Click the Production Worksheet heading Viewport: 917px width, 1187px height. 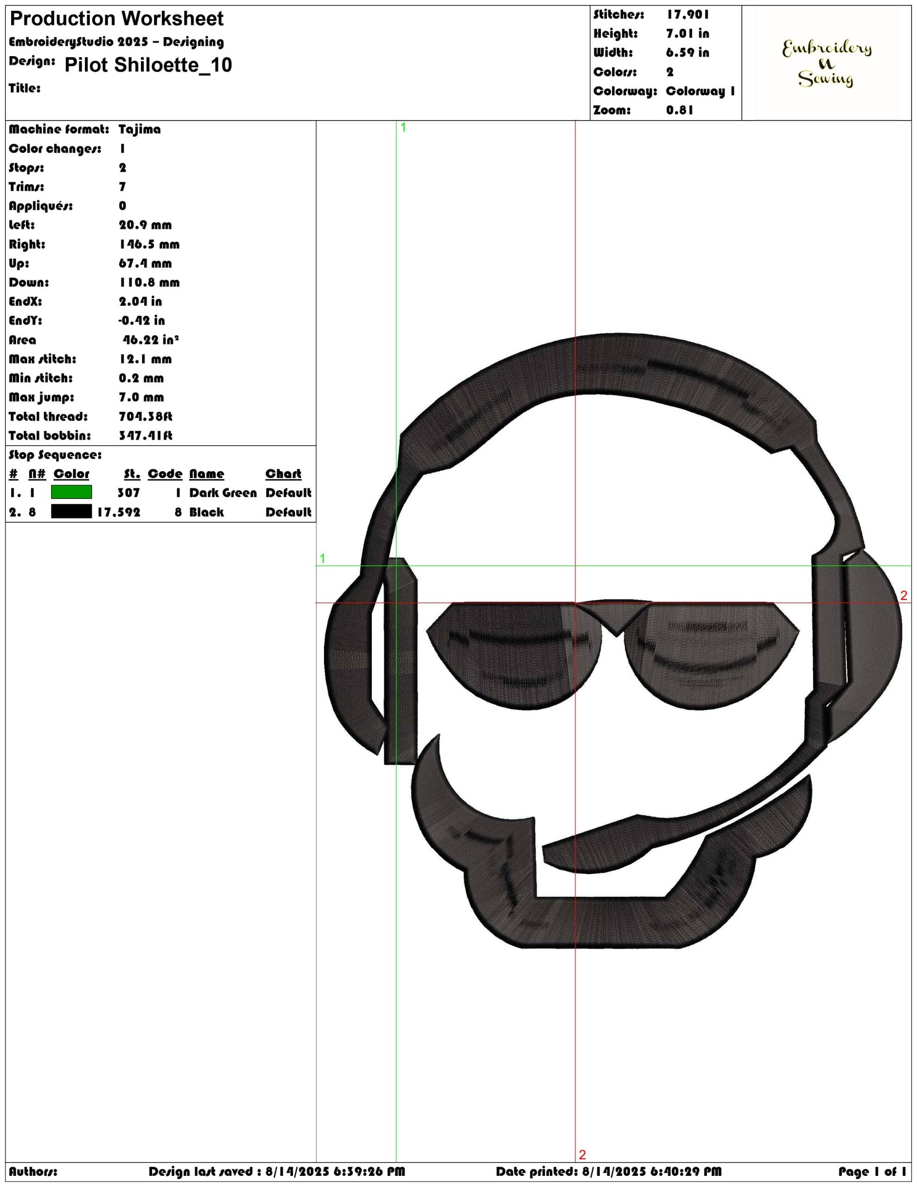[x=117, y=19]
